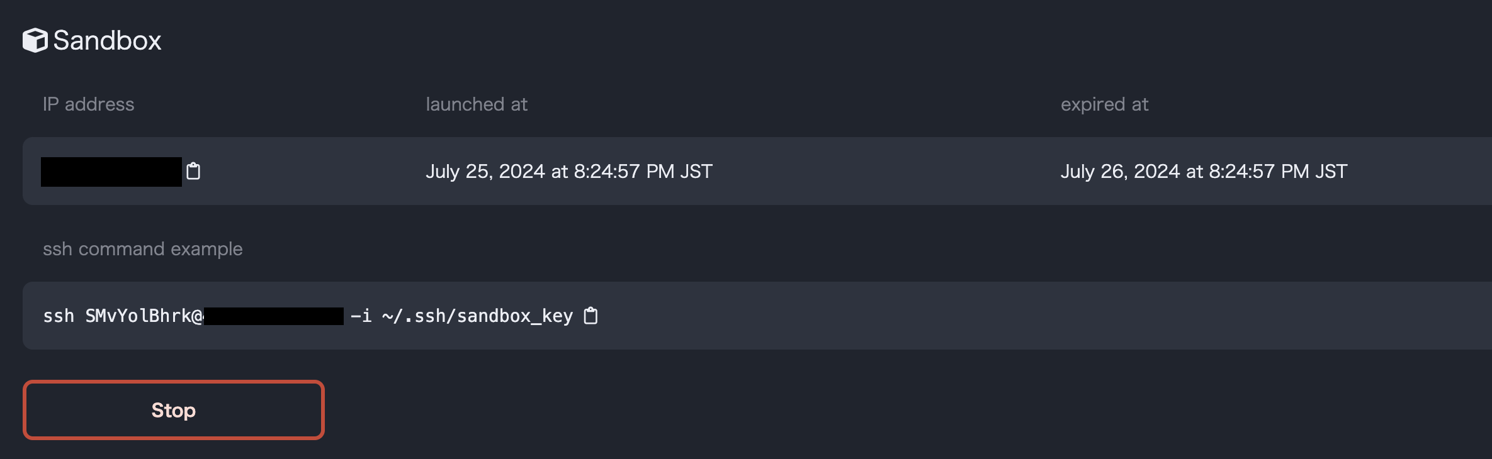
Task: Click the Sandbox cube icon
Action: (x=35, y=40)
